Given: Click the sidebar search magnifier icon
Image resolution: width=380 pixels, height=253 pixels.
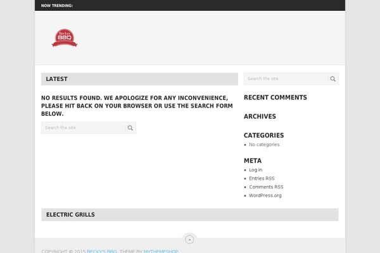Looking at the screenshot, I should pos(333,79).
